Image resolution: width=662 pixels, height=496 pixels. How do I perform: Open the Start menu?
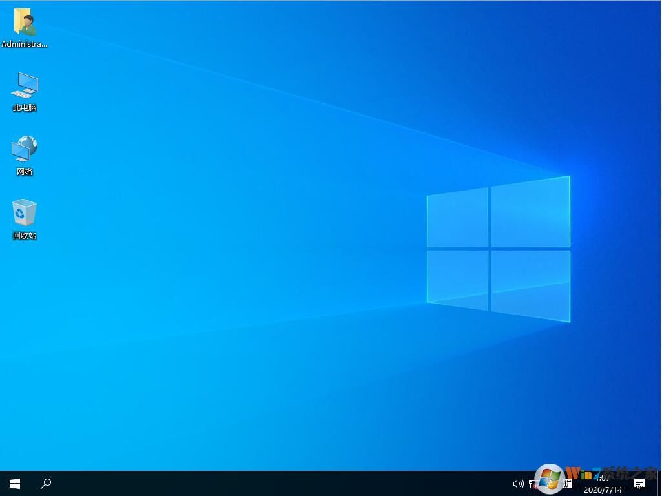click(14, 483)
